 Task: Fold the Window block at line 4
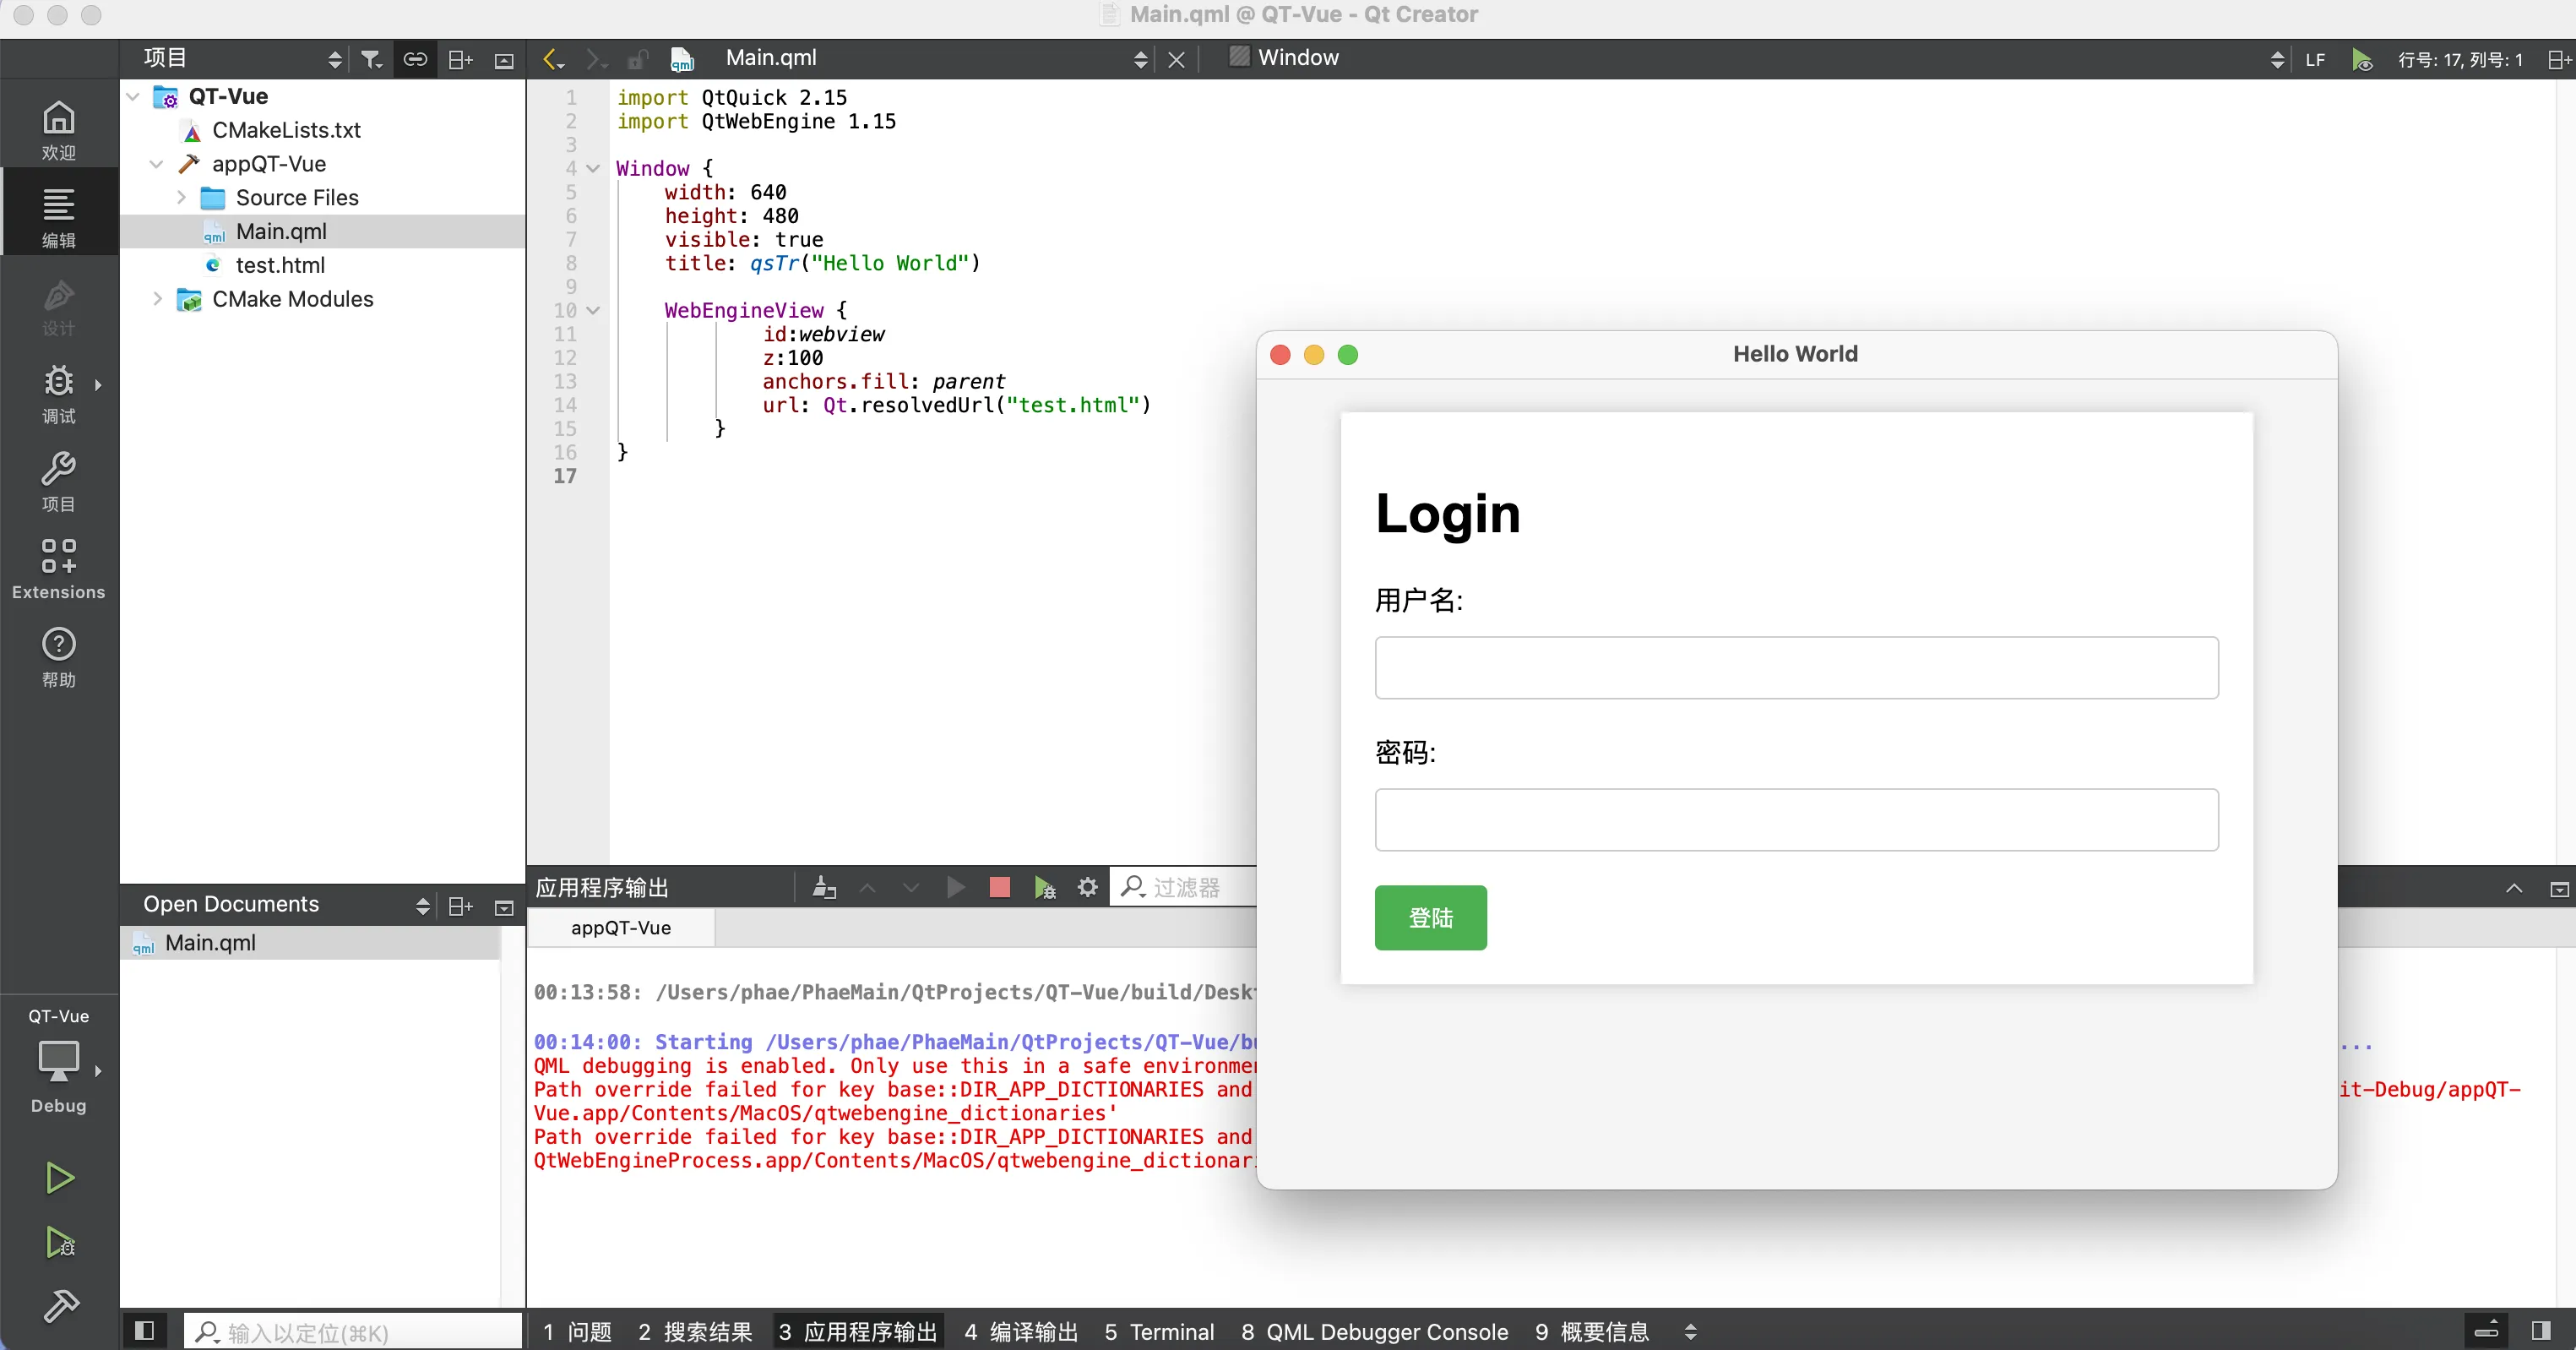(x=593, y=168)
